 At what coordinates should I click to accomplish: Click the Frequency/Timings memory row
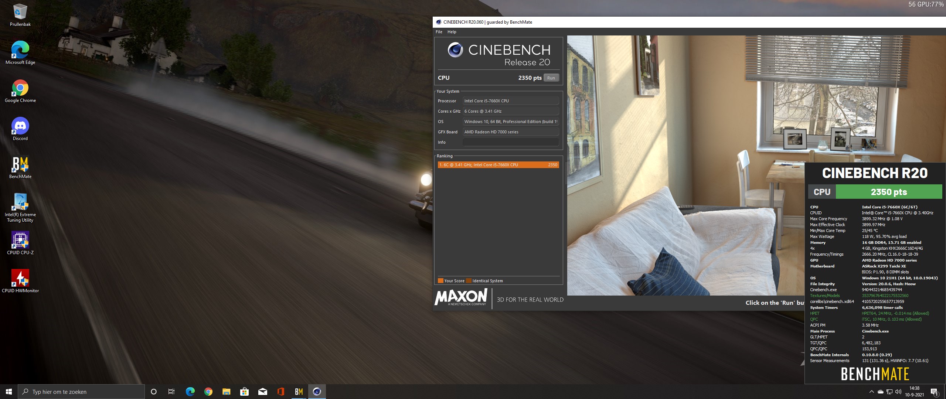click(x=864, y=254)
